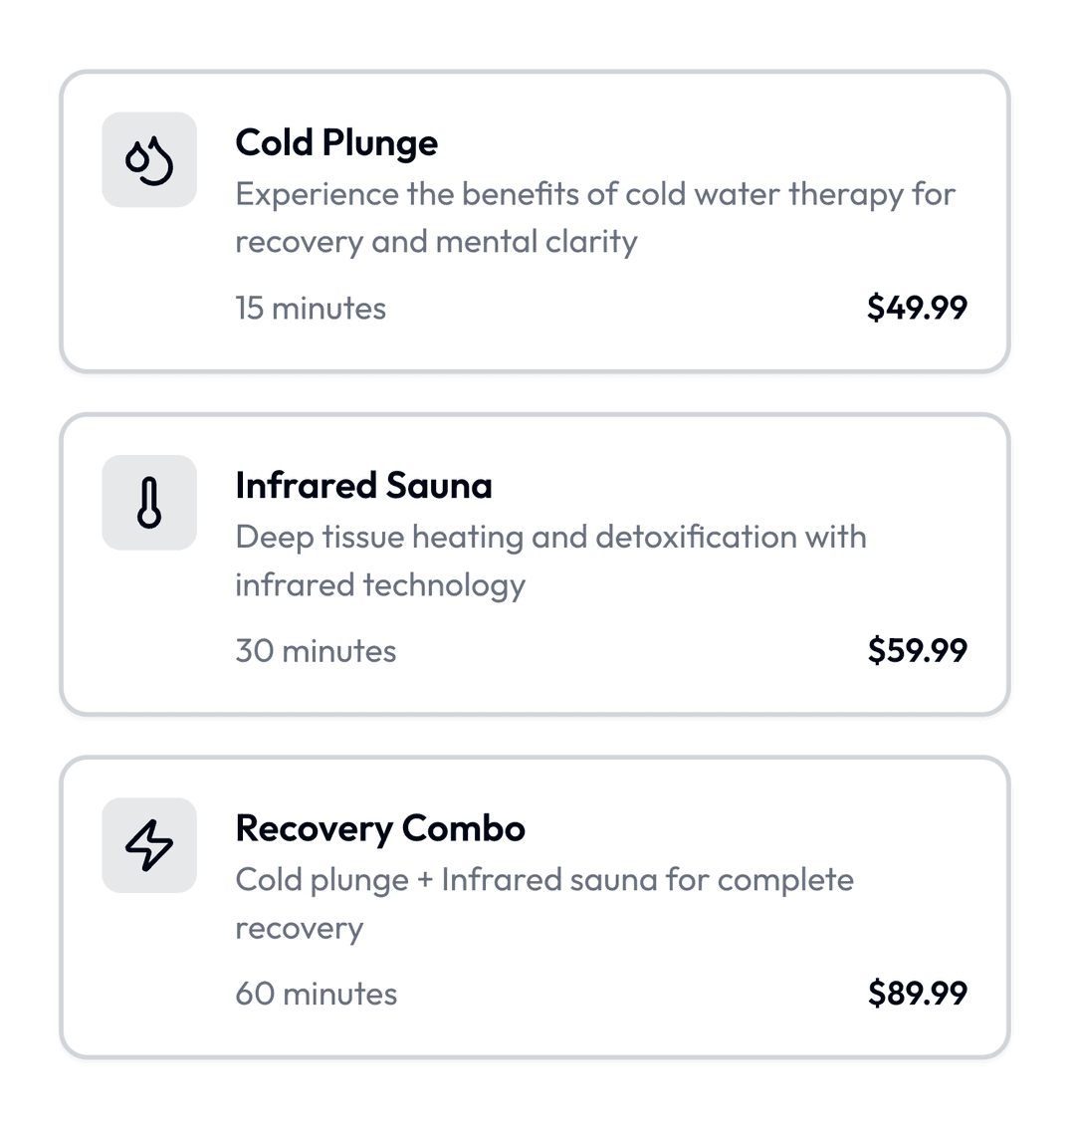Click the 15 minutes duration label
The height and width of the screenshot is (1121, 1075).
pos(311,308)
